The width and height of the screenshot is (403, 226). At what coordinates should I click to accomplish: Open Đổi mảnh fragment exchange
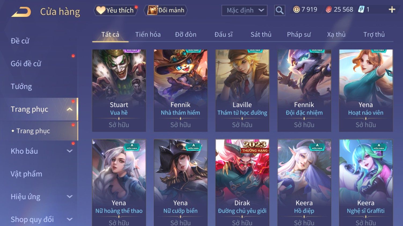166,10
